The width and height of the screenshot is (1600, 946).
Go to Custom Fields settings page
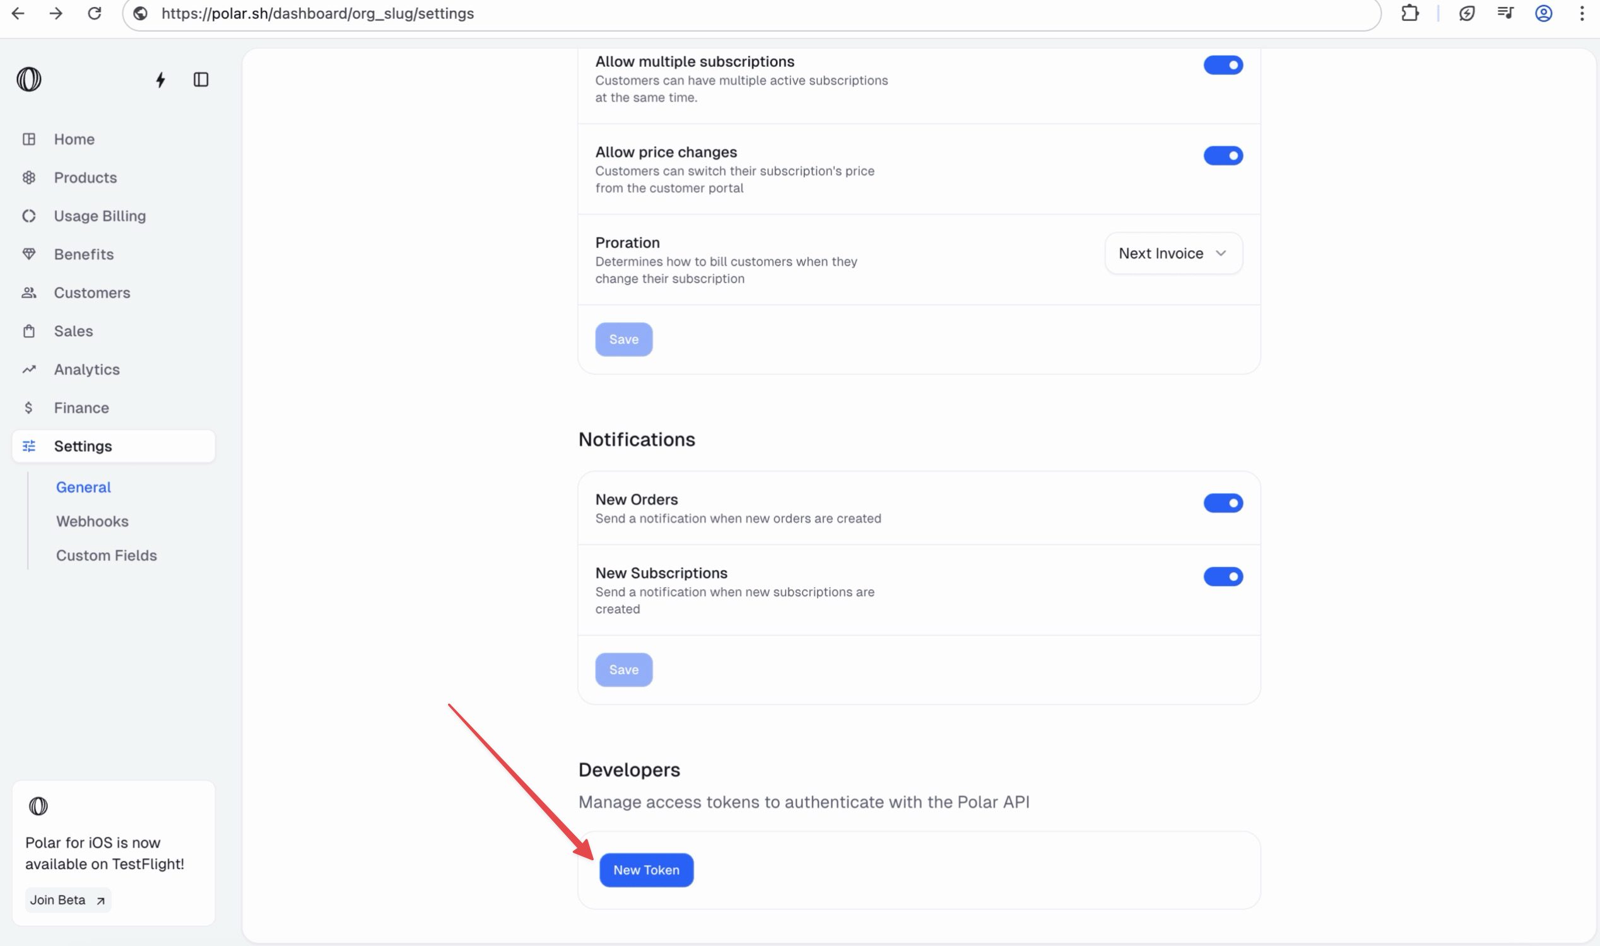(107, 556)
